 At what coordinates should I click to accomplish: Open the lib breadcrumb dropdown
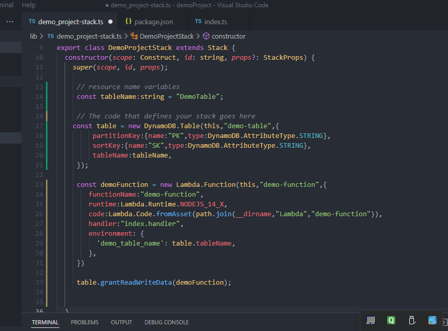coord(33,36)
